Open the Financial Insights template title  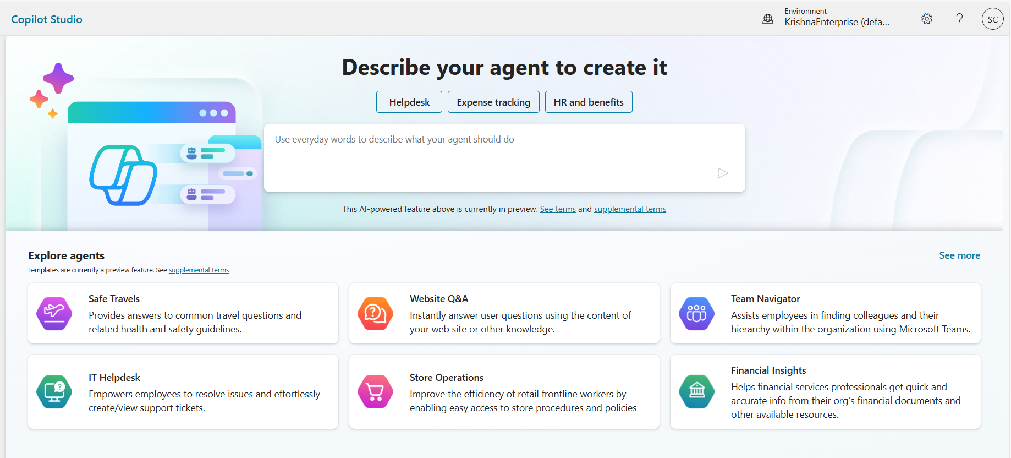pos(768,370)
